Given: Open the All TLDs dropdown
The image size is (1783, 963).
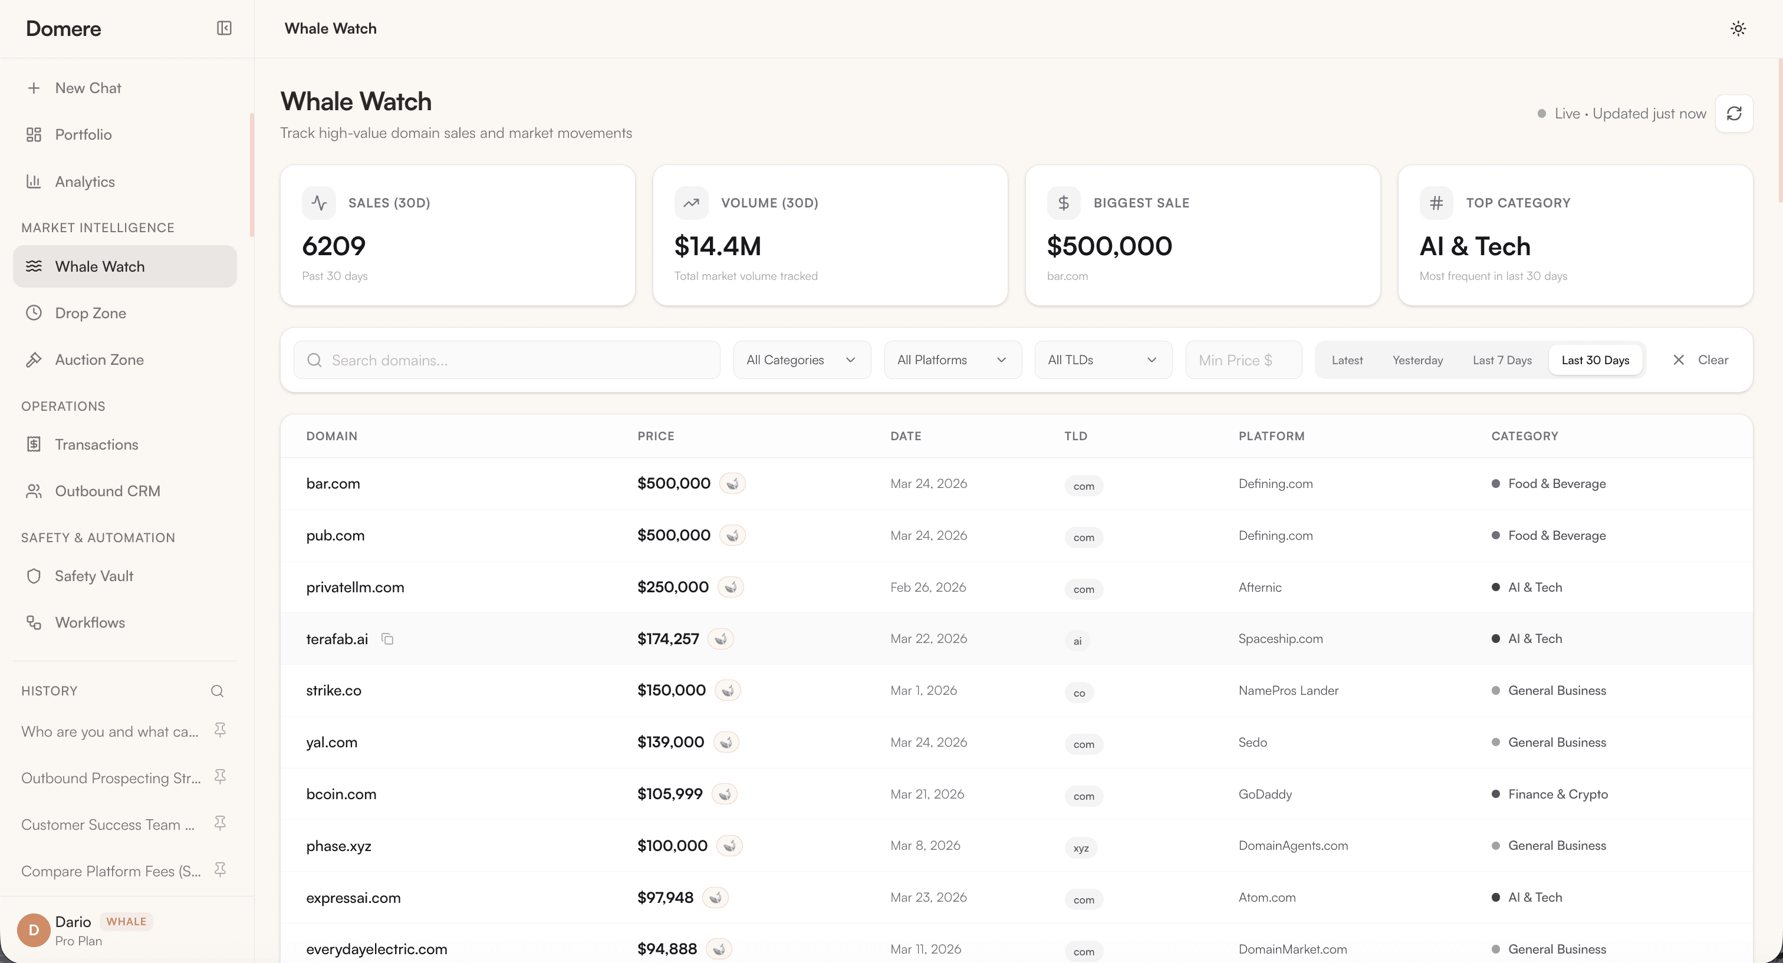Looking at the screenshot, I should click(1102, 360).
